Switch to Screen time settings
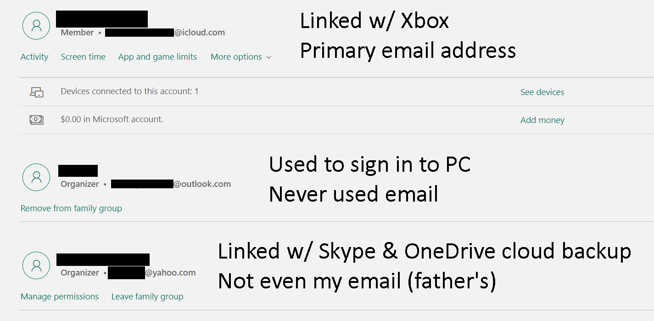654x321 pixels. click(x=83, y=56)
